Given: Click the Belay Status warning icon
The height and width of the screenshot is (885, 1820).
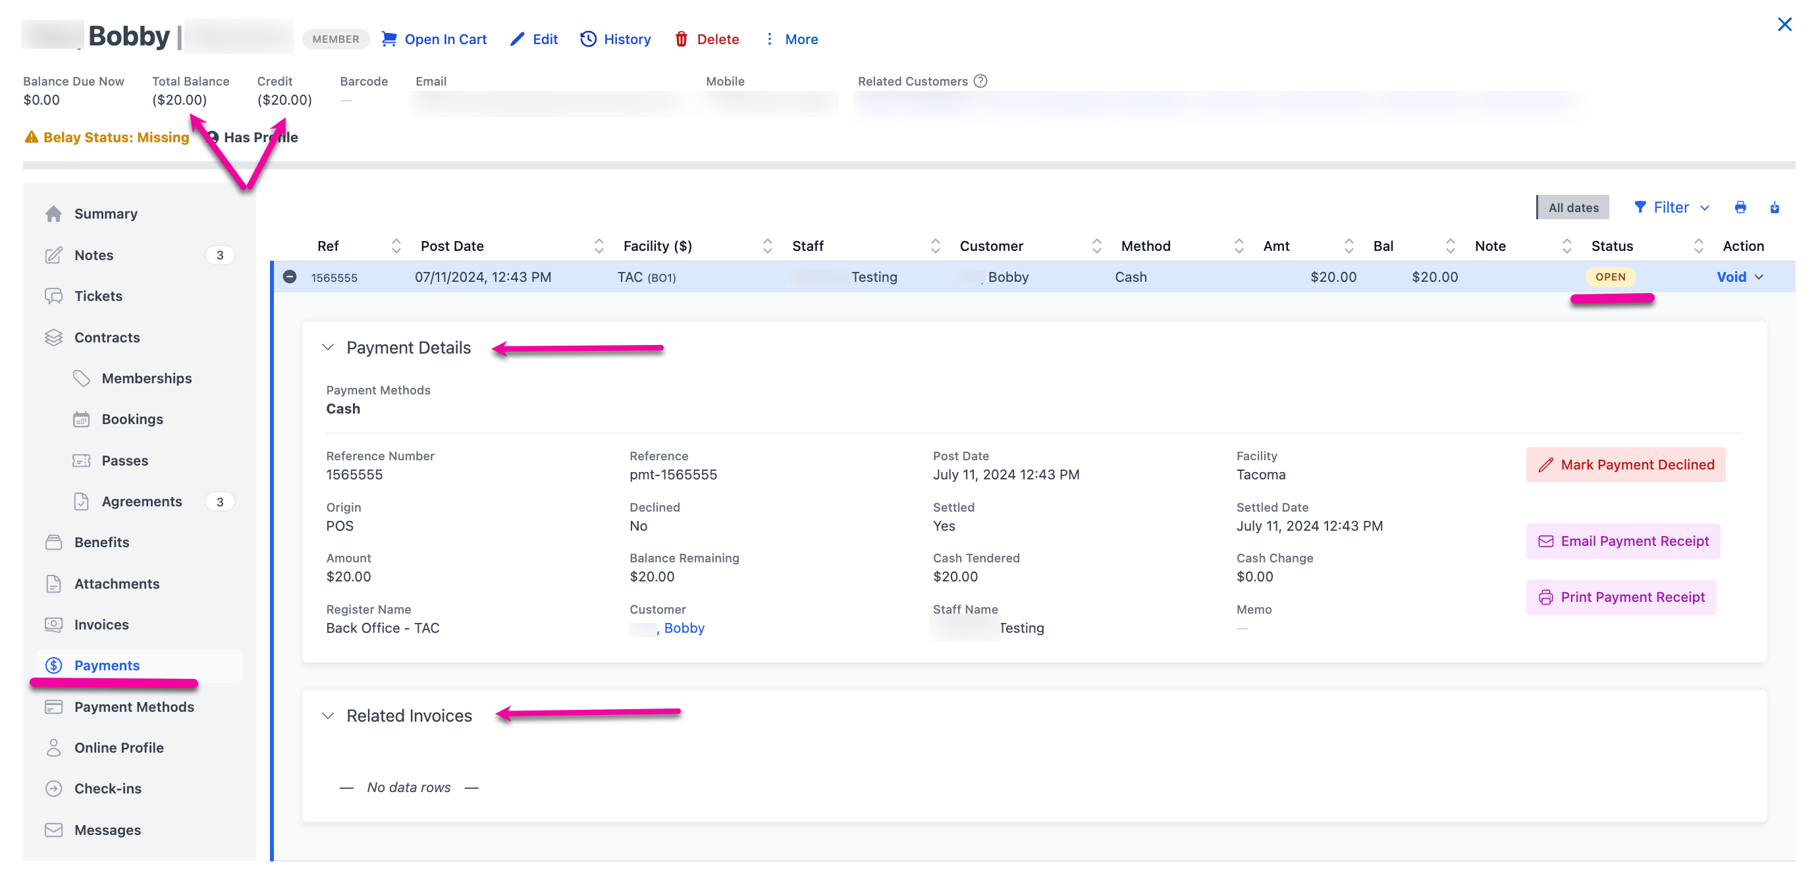Looking at the screenshot, I should click(31, 137).
